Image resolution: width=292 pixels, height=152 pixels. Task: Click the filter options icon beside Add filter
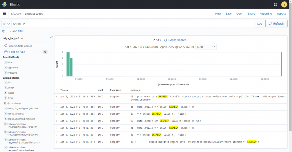[4, 31]
